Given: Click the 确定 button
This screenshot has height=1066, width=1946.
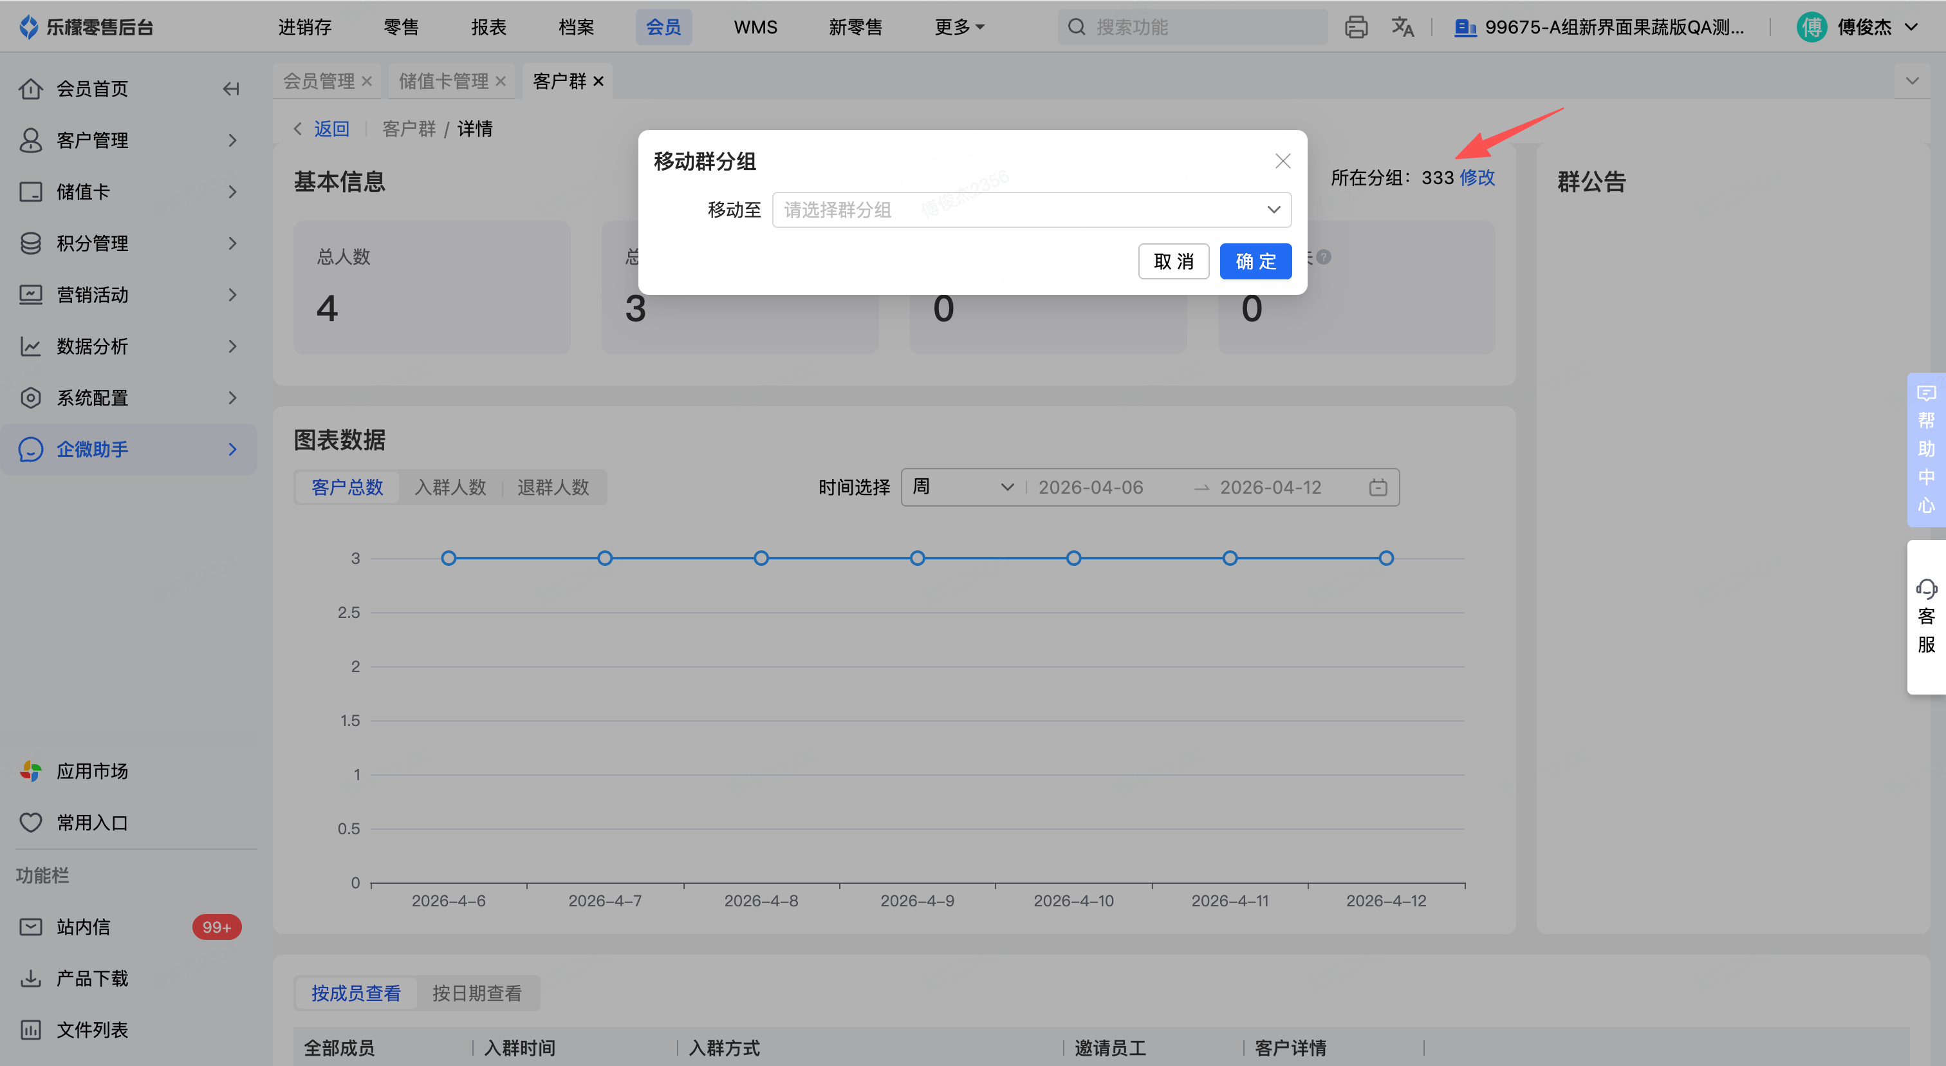Looking at the screenshot, I should 1256,261.
